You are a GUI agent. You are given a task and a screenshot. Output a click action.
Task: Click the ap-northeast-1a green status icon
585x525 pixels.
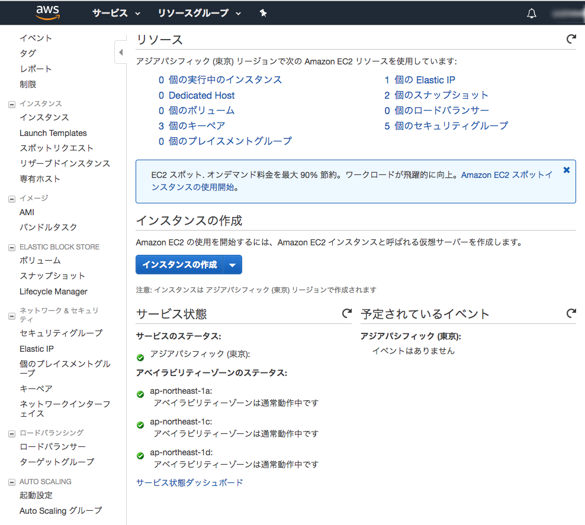pos(140,394)
